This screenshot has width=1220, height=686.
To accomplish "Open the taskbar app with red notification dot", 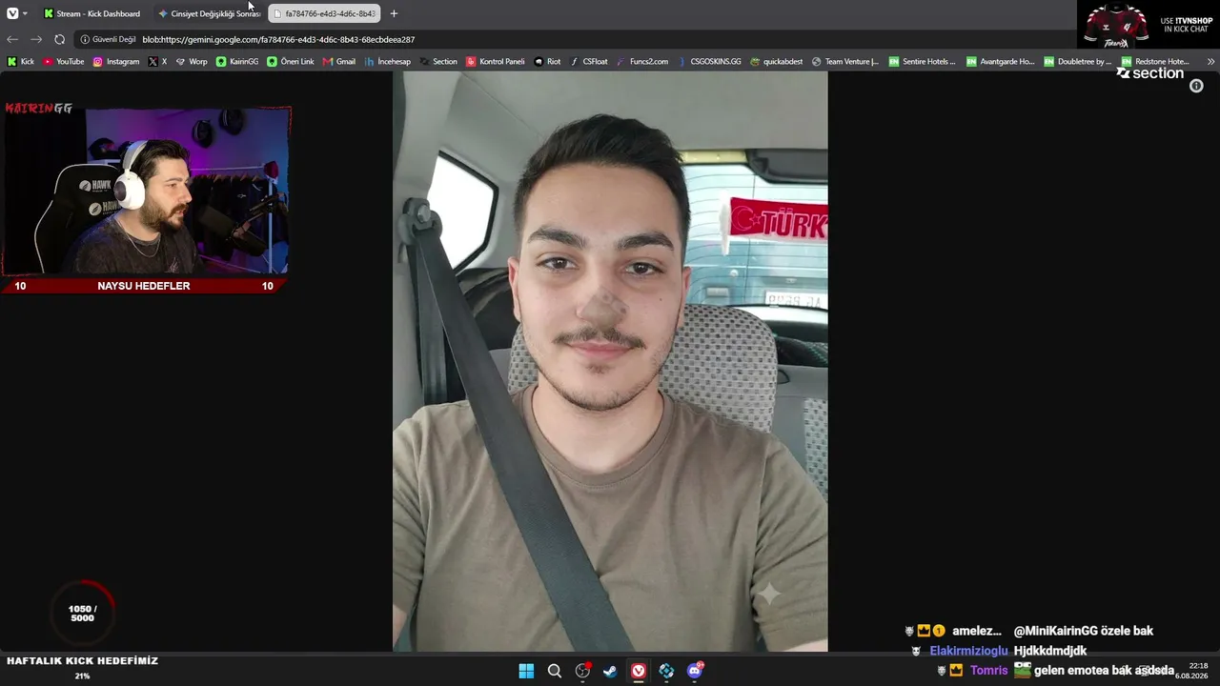I will click(582, 671).
